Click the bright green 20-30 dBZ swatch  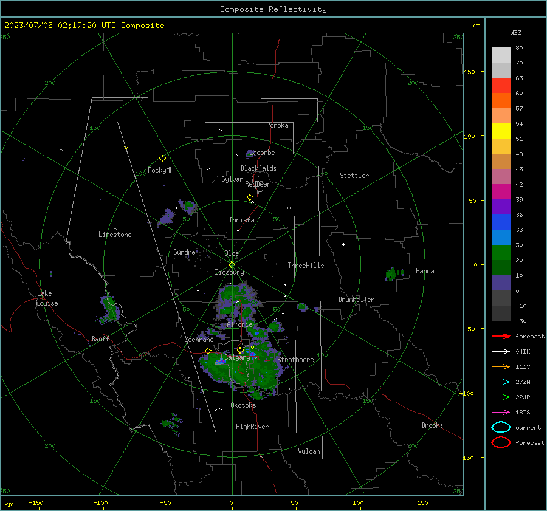(501, 252)
